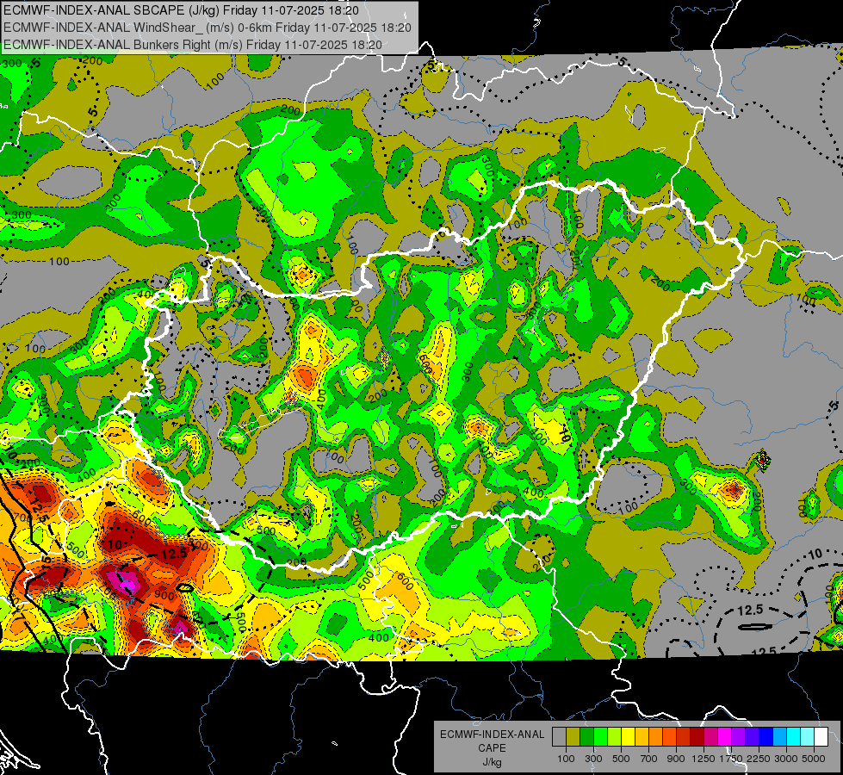Click the legend value 500
Viewport: 843px width, 775px height.
click(621, 759)
